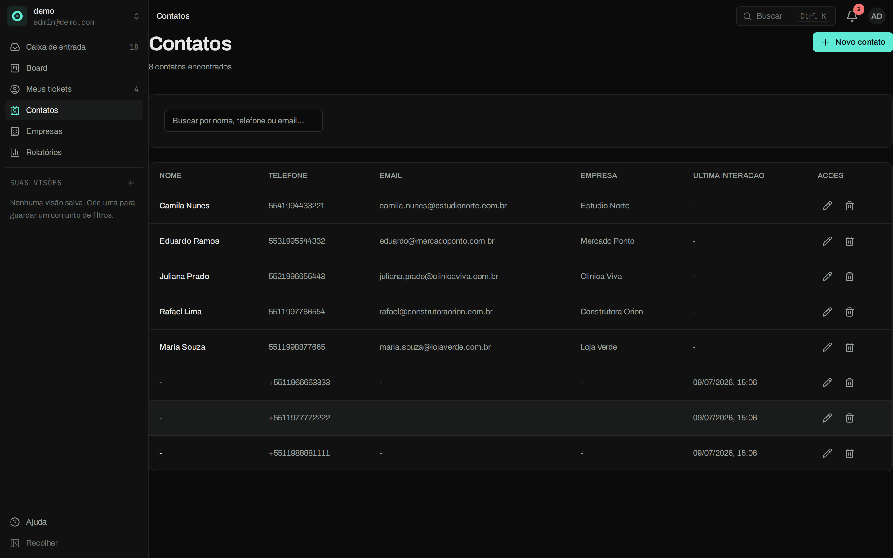Edit contact +5511988881111 with pencil icon
Image resolution: width=893 pixels, height=558 pixels.
tap(827, 453)
